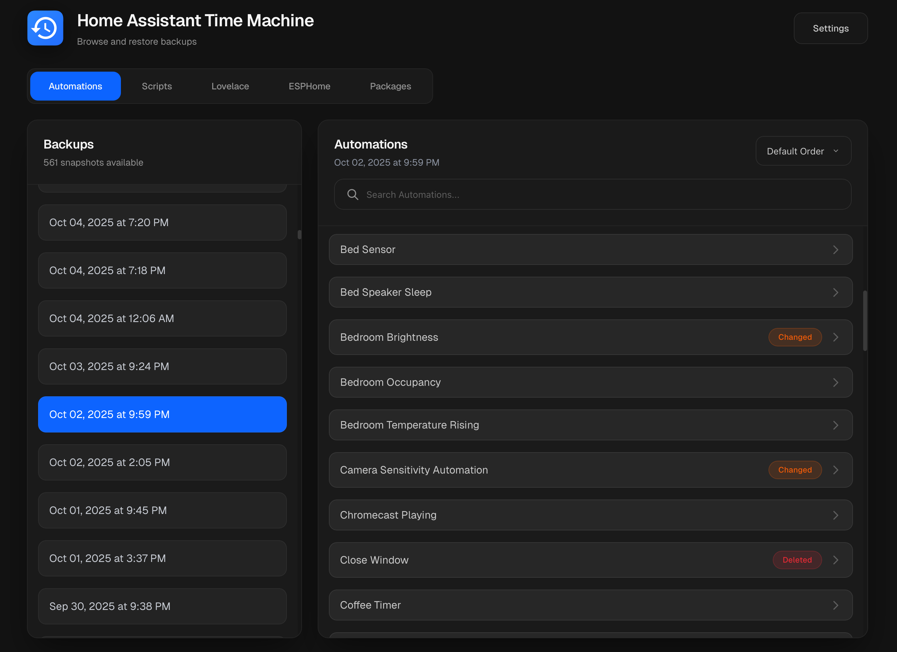Screen dimensions: 897x652
Task: Switch to the ESPHome tab
Action: (x=309, y=86)
